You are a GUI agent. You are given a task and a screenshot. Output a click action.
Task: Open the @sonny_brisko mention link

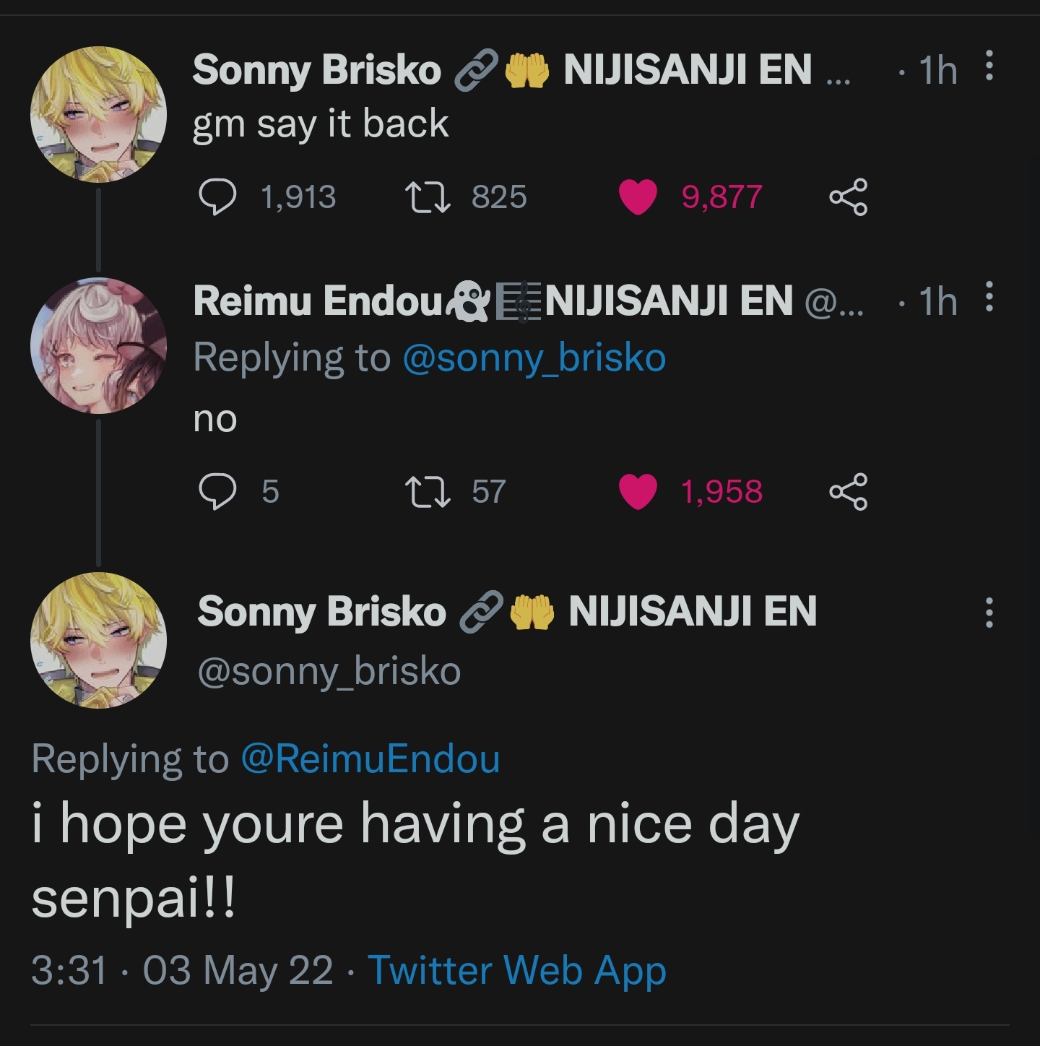pos(534,358)
